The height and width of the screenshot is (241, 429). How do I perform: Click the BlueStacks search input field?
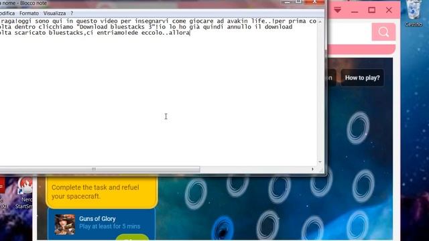[x=349, y=32]
